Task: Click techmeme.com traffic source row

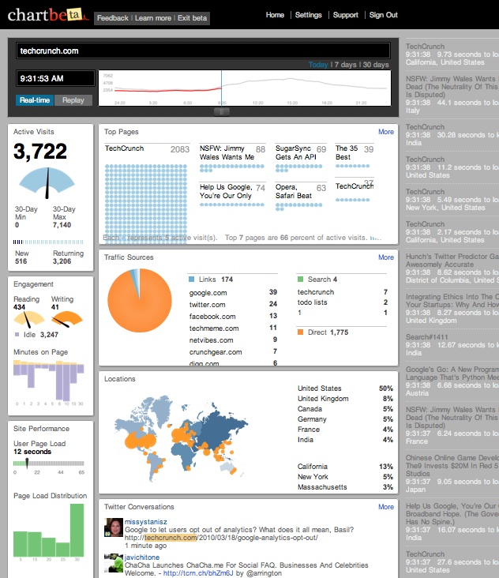Action: tap(233, 328)
